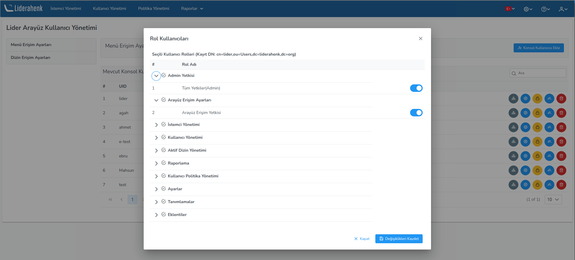This screenshot has width=575, height=260.
Task: Open the hierarchy tree icon for user e-test
Action: (x=513, y=142)
